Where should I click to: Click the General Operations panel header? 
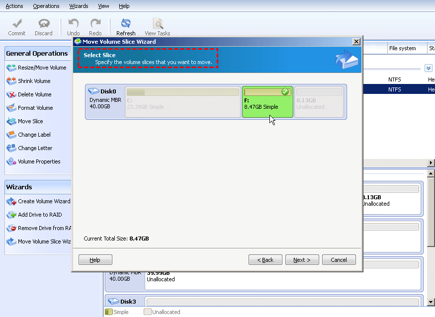point(38,54)
